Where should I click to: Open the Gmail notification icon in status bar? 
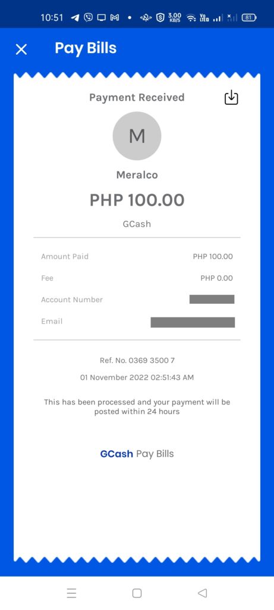coord(115,17)
